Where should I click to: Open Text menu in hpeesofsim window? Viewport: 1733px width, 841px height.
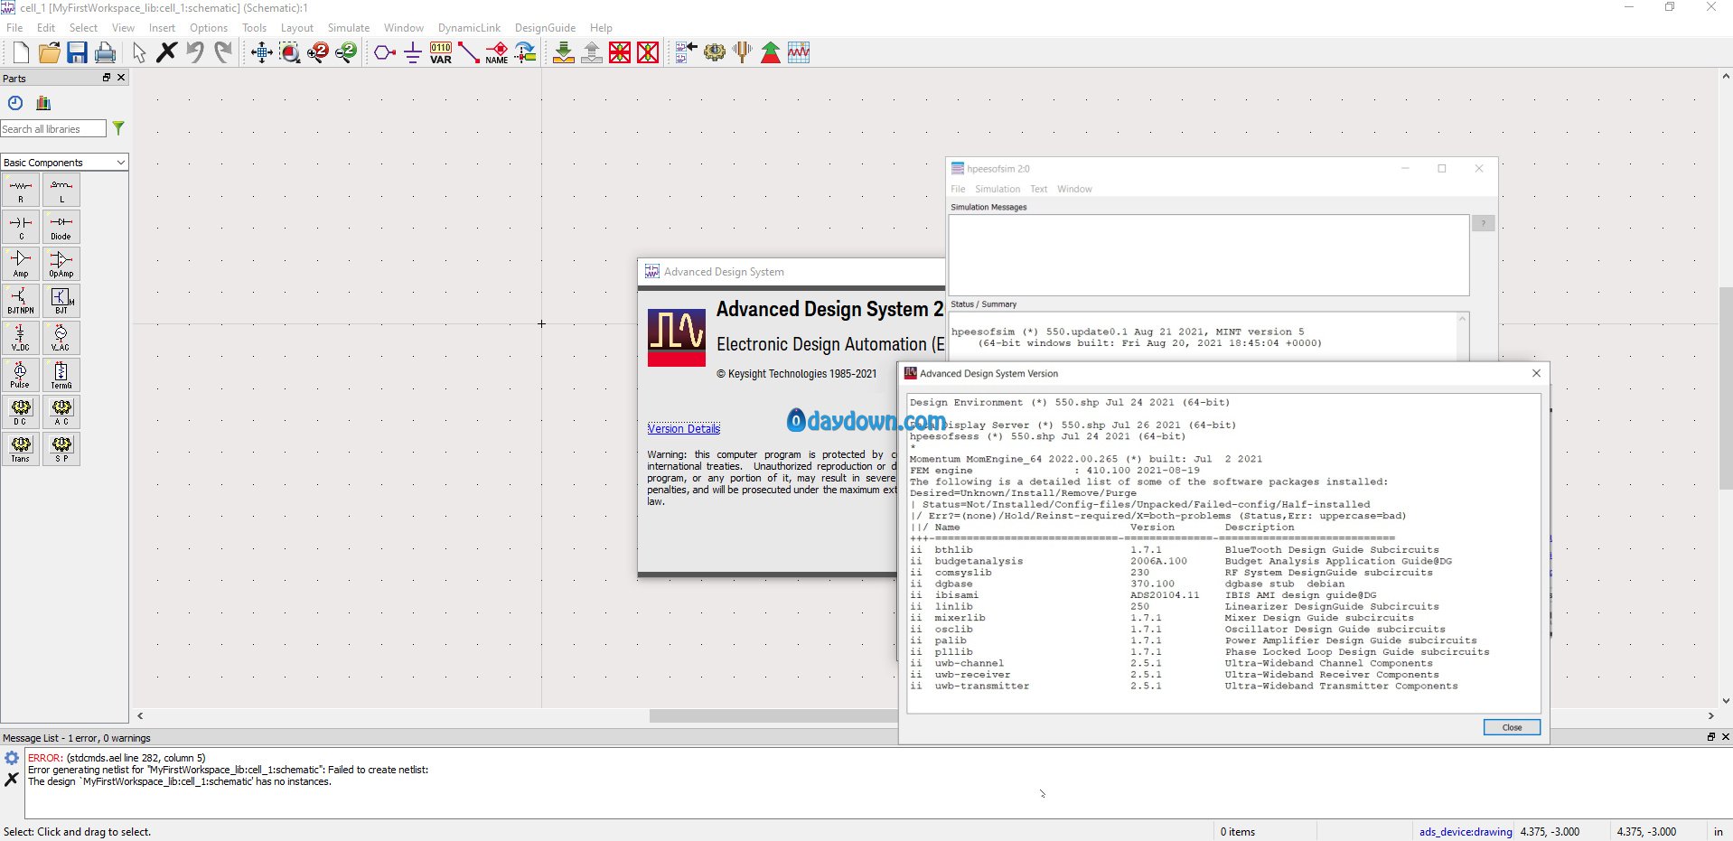point(1039,189)
